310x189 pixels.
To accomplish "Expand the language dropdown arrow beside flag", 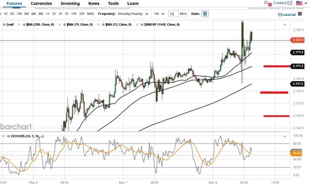I will (x=306, y=3).
